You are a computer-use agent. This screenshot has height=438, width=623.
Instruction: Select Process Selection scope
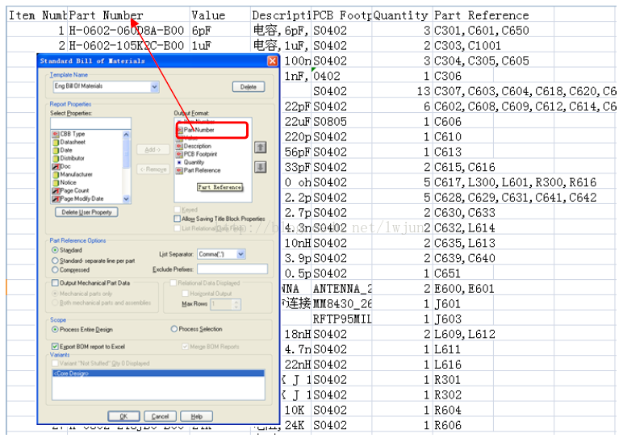[x=174, y=329]
